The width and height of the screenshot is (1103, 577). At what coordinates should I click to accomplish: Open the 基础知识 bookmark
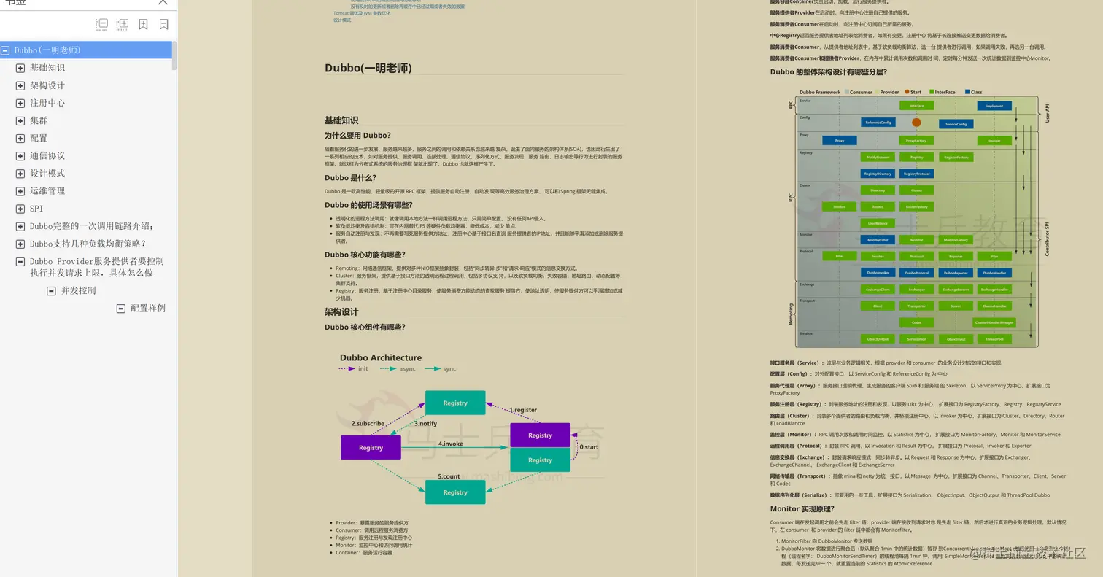pos(47,68)
